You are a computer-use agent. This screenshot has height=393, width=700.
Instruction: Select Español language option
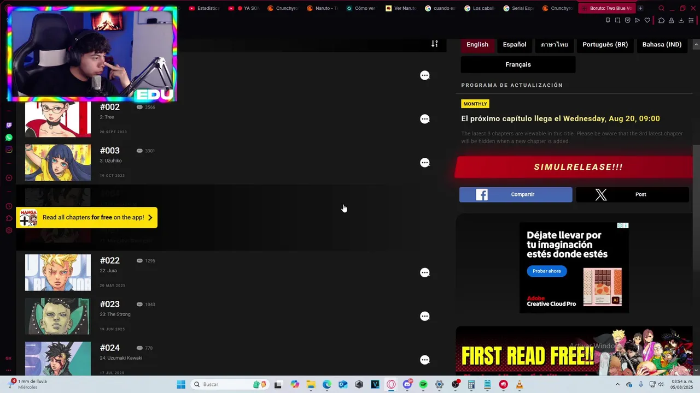pos(515,45)
